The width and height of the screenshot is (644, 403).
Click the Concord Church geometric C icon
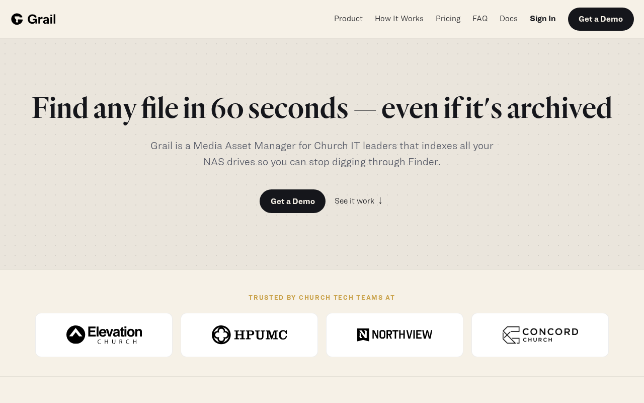pos(511,335)
